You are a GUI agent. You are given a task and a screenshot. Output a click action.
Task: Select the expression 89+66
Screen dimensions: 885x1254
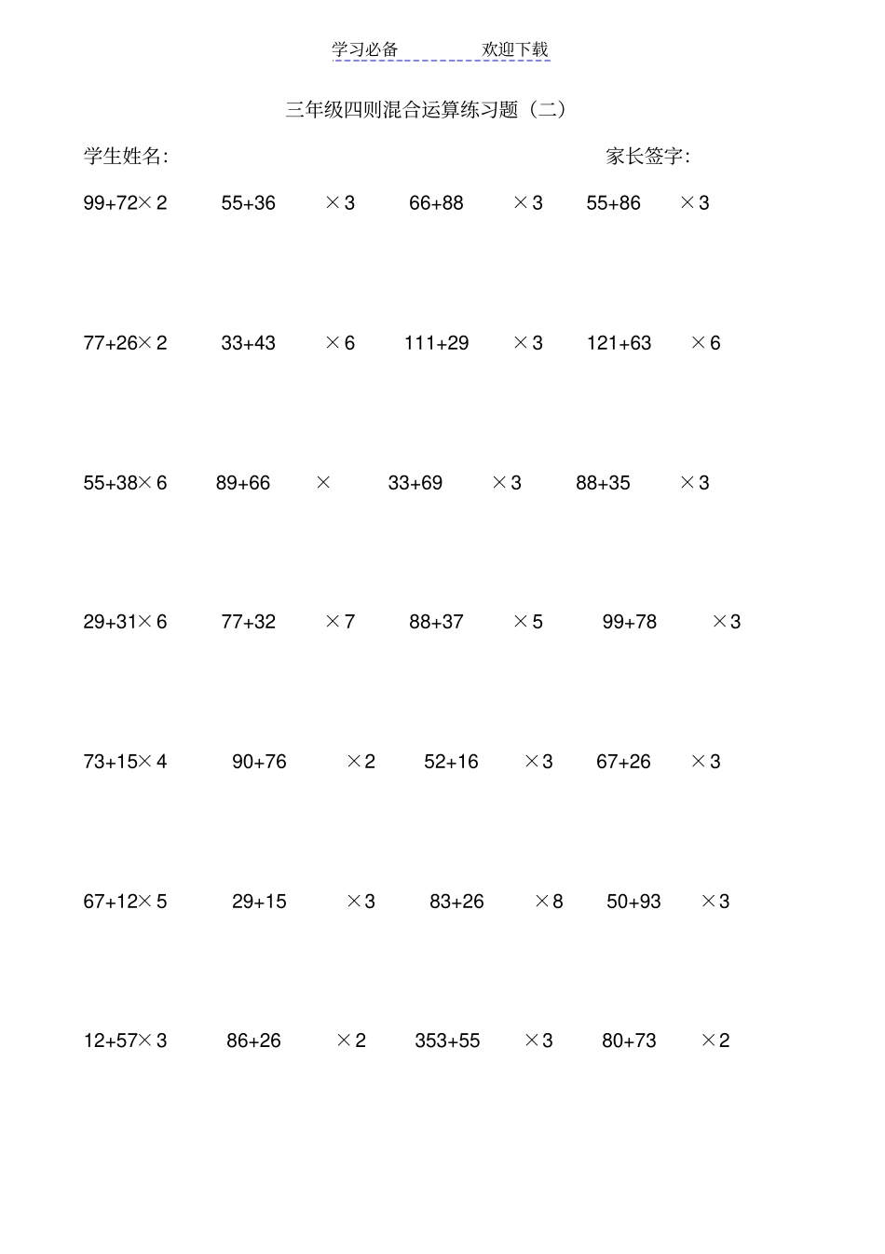coord(243,483)
